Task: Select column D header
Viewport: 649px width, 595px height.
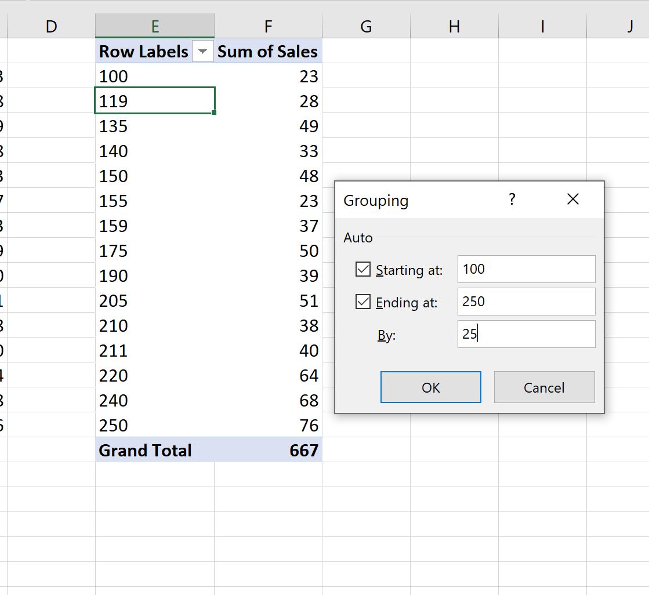Action: [x=51, y=27]
